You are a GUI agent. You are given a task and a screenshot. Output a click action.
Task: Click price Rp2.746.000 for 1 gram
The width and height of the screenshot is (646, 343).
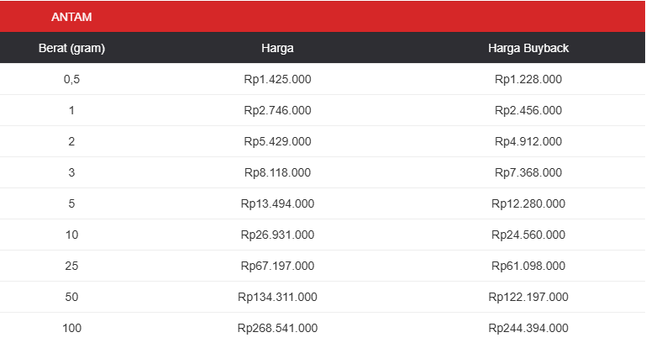(277, 110)
